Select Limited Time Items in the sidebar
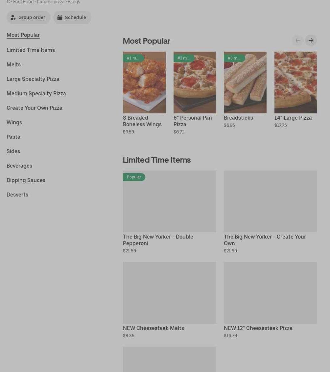330x372 pixels. (31, 50)
